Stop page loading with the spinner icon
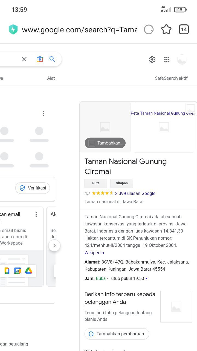This screenshot has width=197, height=351. coord(149,29)
